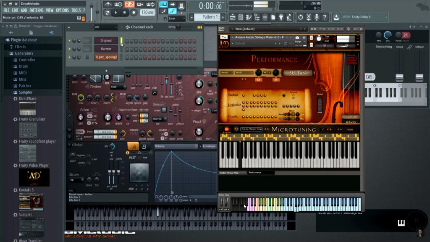Click the metronome icon in the toolbar
430x242 pixels.
tap(108, 4)
